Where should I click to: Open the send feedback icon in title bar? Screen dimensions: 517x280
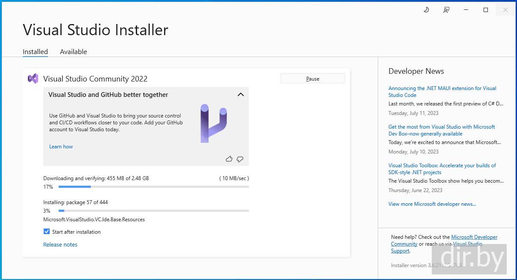point(446,10)
